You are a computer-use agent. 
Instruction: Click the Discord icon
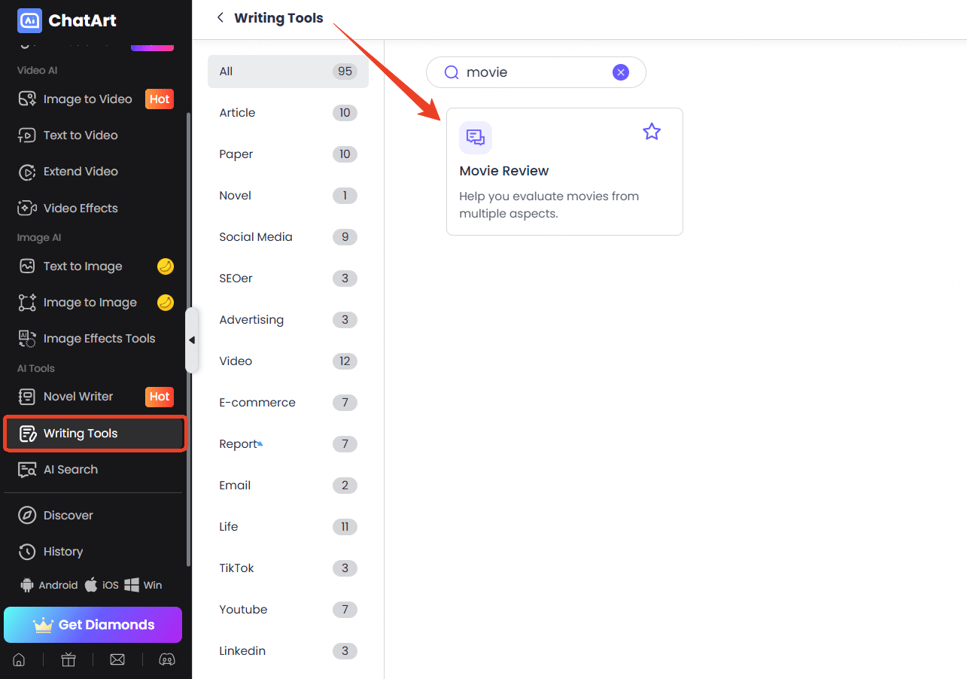coord(166,659)
